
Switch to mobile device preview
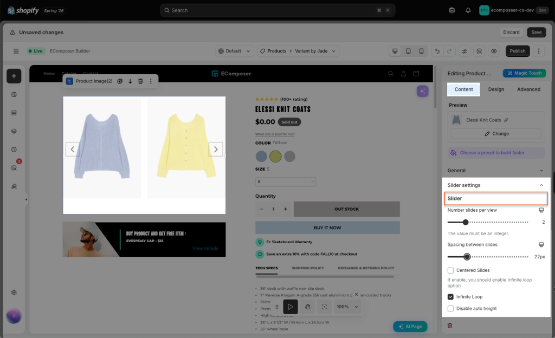tap(421, 51)
